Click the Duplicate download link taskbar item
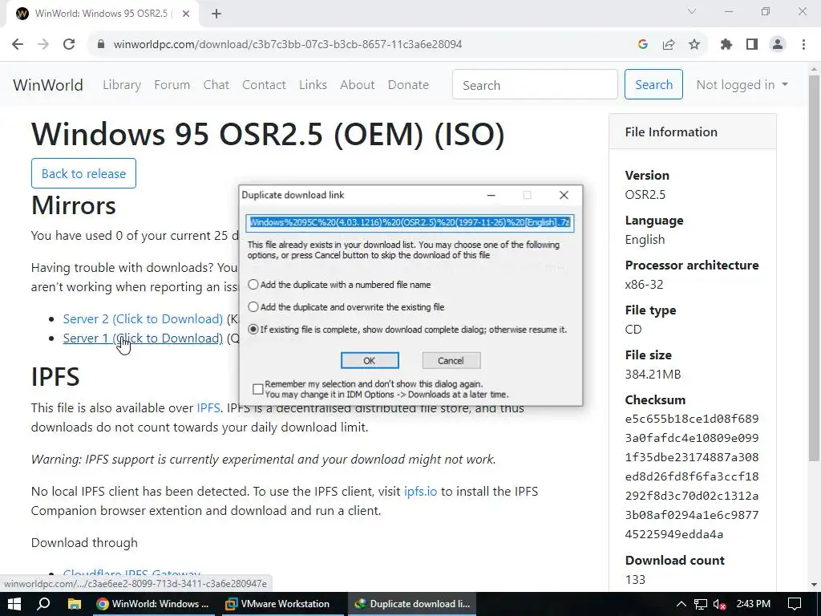The height and width of the screenshot is (616, 821). pos(412,604)
